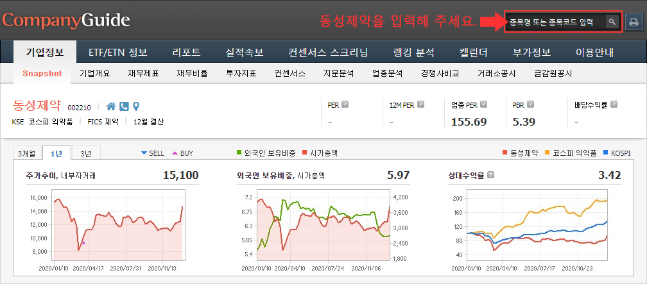Open the 이용안내 menu

594,53
